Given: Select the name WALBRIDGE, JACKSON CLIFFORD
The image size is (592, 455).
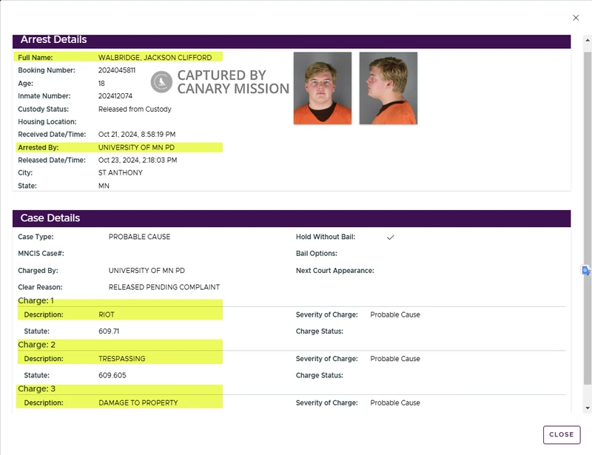Looking at the screenshot, I should (155, 58).
